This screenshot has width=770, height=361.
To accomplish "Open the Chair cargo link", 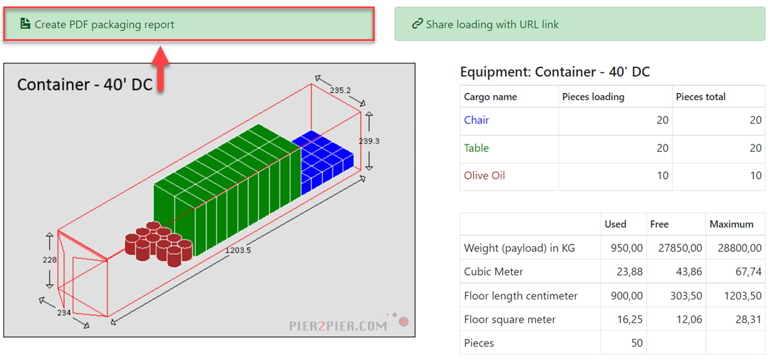I will pos(477,120).
